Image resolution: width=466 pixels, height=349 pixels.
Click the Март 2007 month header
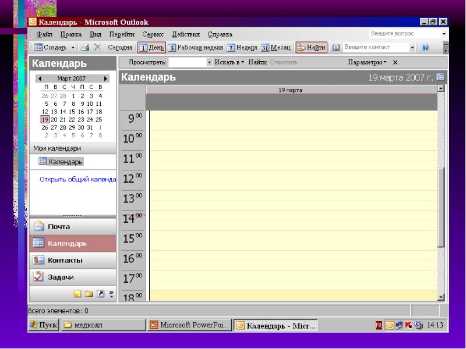click(71, 79)
